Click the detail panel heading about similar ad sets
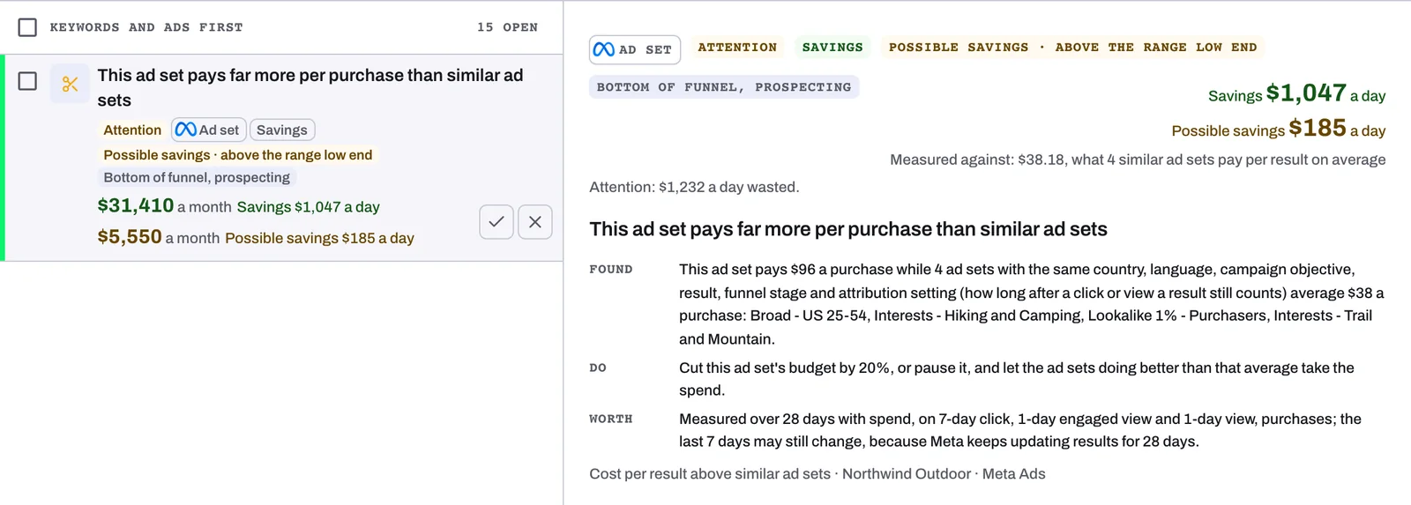The height and width of the screenshot is (505, 1411). click(848, 229)
